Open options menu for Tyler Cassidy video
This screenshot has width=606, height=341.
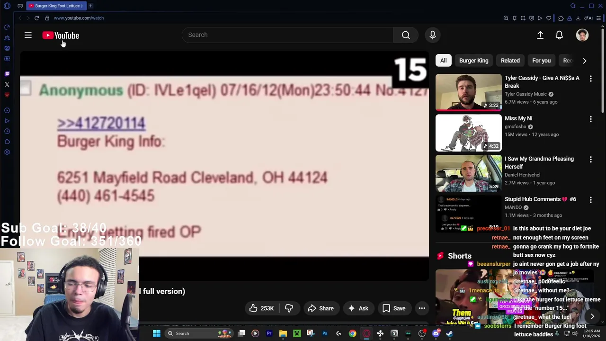590,79
